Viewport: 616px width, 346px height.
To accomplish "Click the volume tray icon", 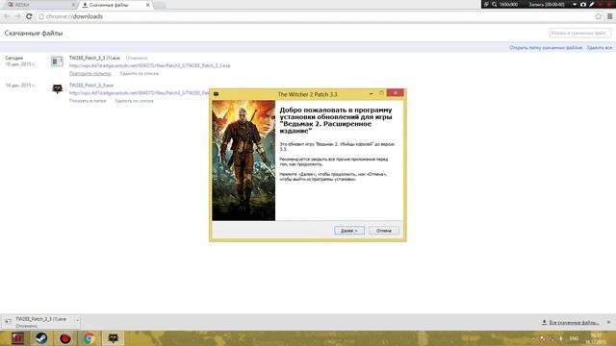I will 561,338.
